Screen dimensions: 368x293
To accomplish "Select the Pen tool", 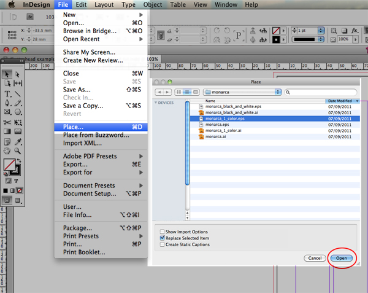I will tap(7, 103).
